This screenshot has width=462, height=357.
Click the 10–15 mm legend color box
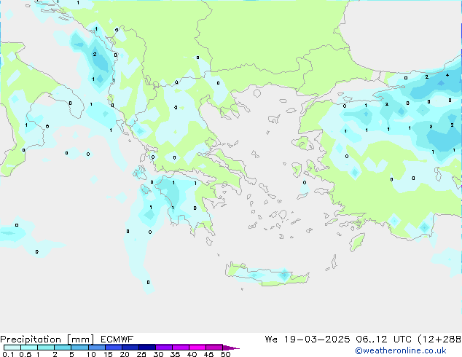(x=96, y=348)
